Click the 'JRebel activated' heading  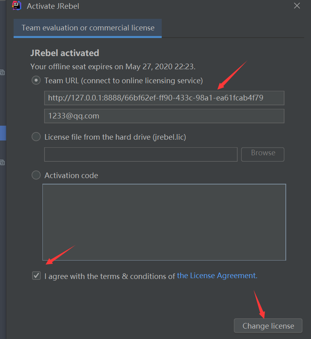coord(65,53)
